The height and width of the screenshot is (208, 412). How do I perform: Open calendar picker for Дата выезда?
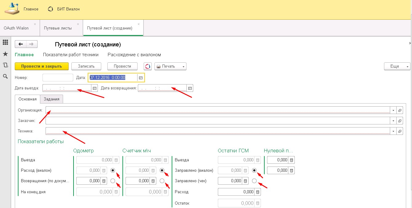95,88
